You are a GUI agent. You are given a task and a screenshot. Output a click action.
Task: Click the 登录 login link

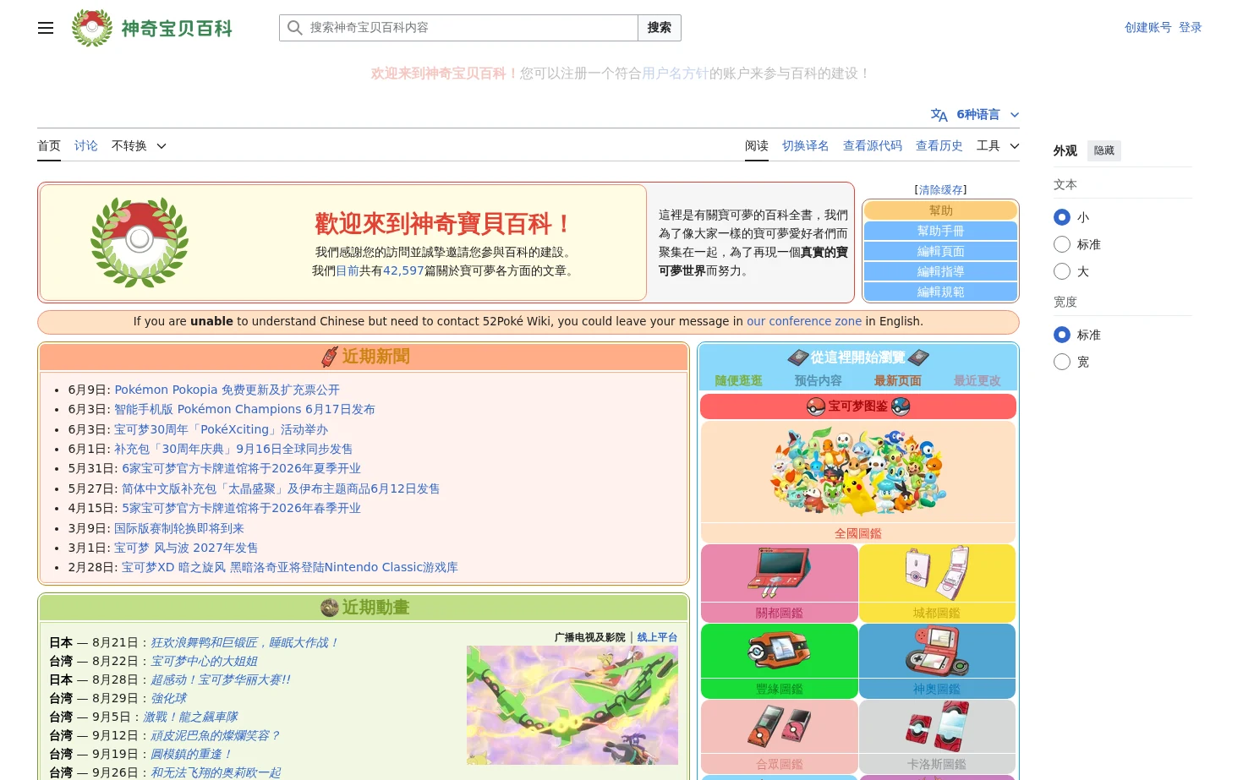[1191, 28]
